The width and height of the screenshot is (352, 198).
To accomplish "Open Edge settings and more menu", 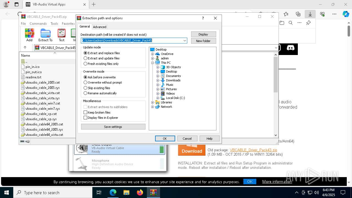I will (334, 14).
